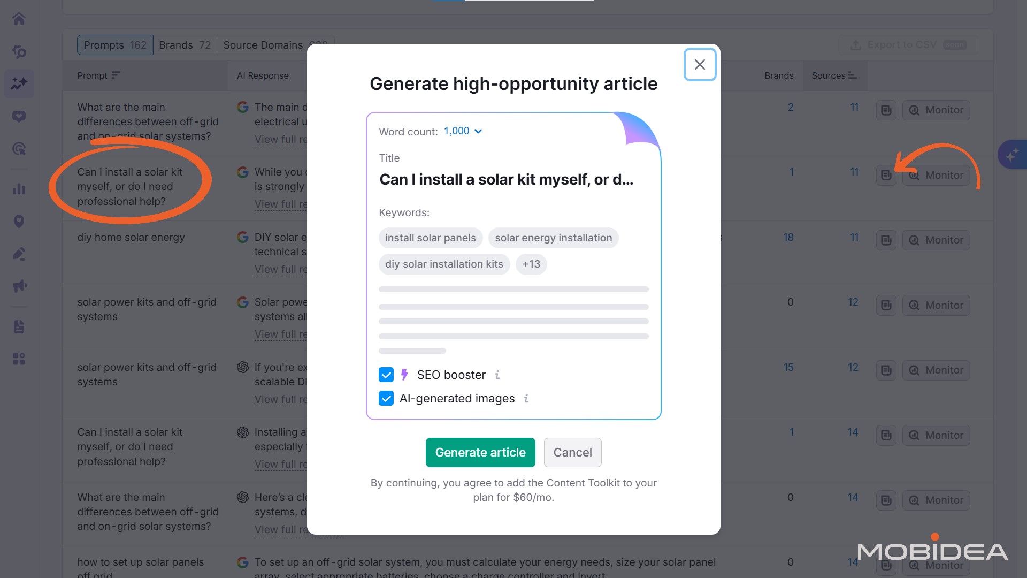Screen dimensions: 1027x578
Task: Open the Home dashboard icon in the sidebar
Action: coord(19,19)
